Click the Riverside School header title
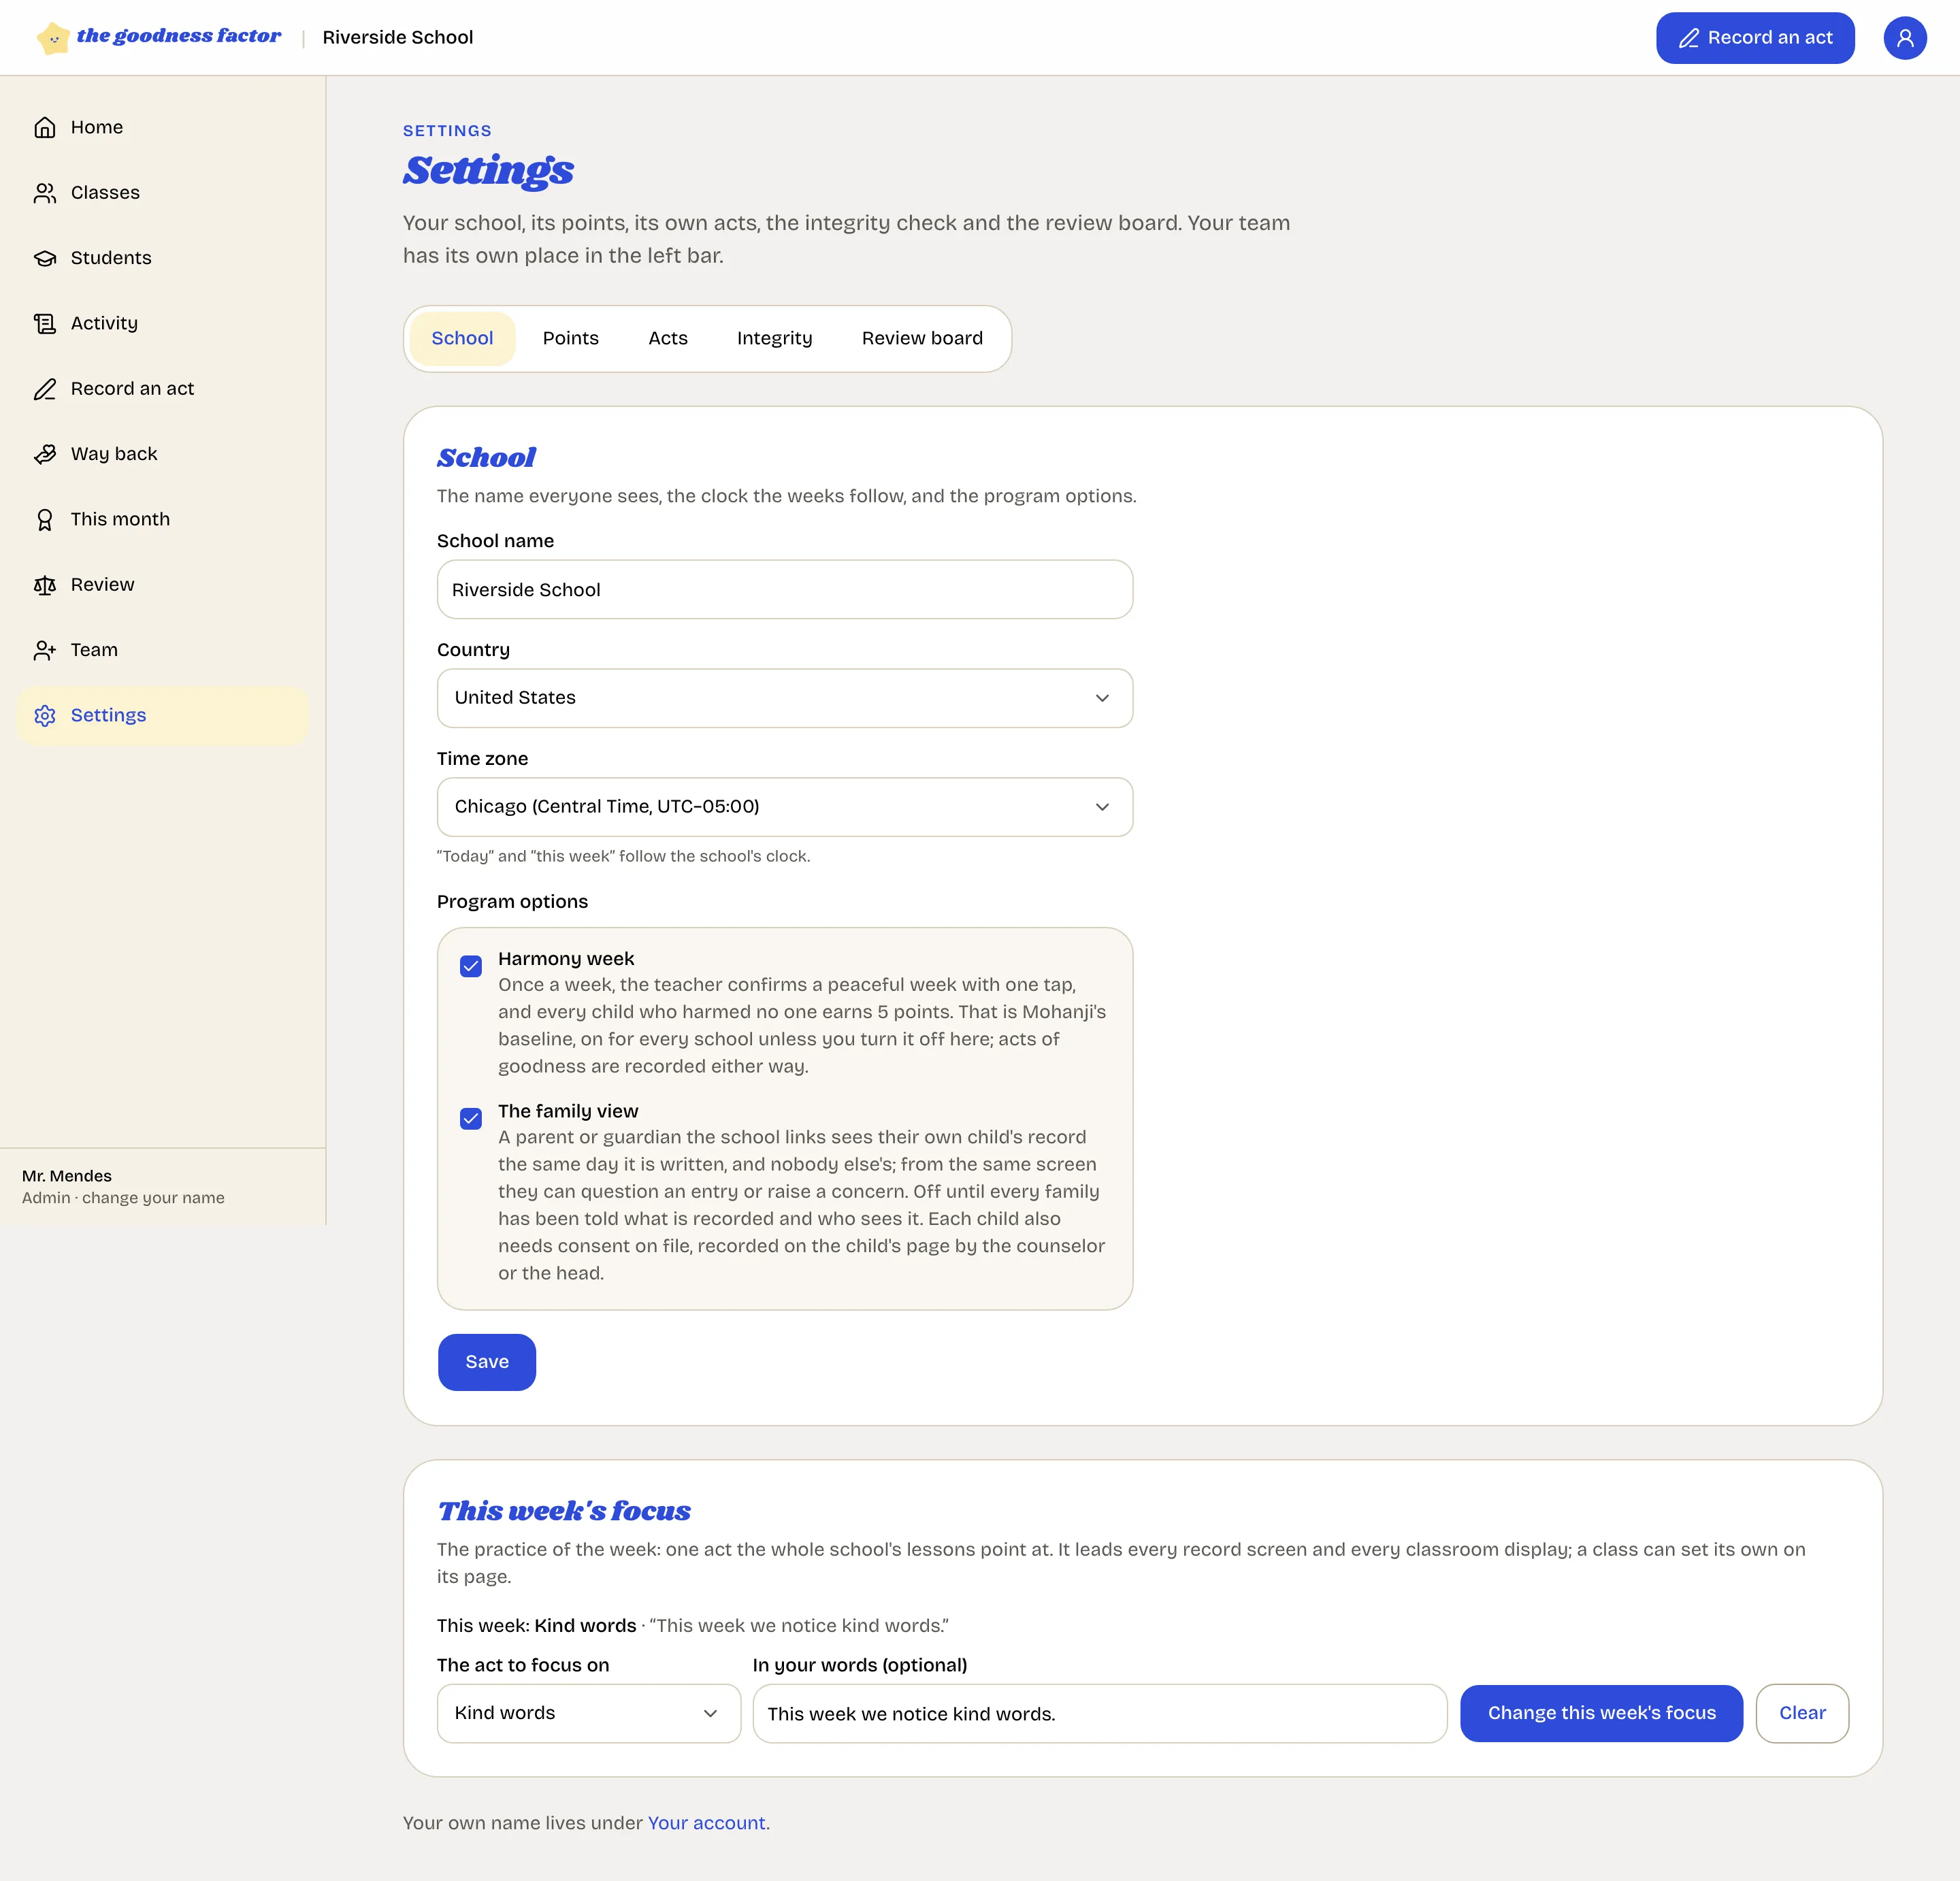Viewport: 1960px width, 1881px height. tap(398, 38)
